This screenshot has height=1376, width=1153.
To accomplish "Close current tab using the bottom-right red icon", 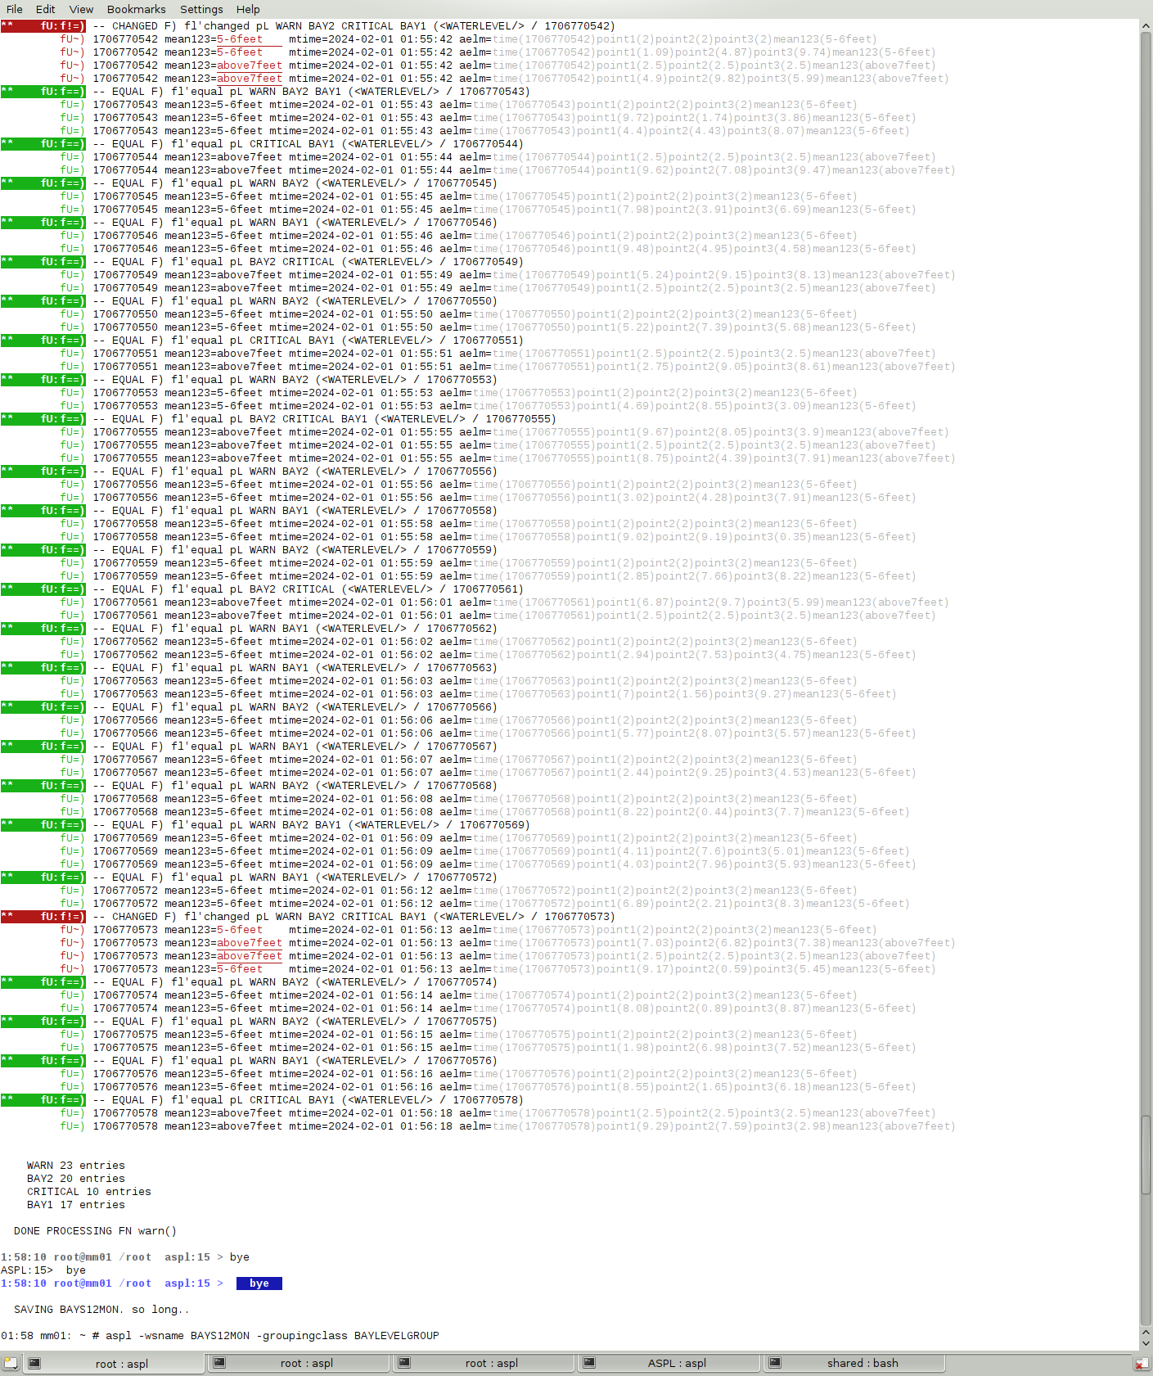I will pyautogui.click(x=1141, y=1364).
